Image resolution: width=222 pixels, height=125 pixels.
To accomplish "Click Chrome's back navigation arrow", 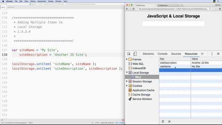I will pyautogui.click(x=127, y=9).
